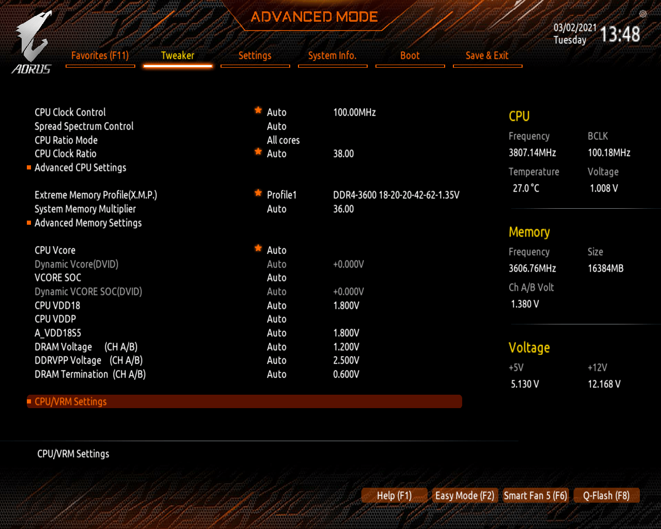Image resolution: width=661 pixels, height=529 pixels.
Task: Expand Advanced Memory Settings
Action: [88, 223]
